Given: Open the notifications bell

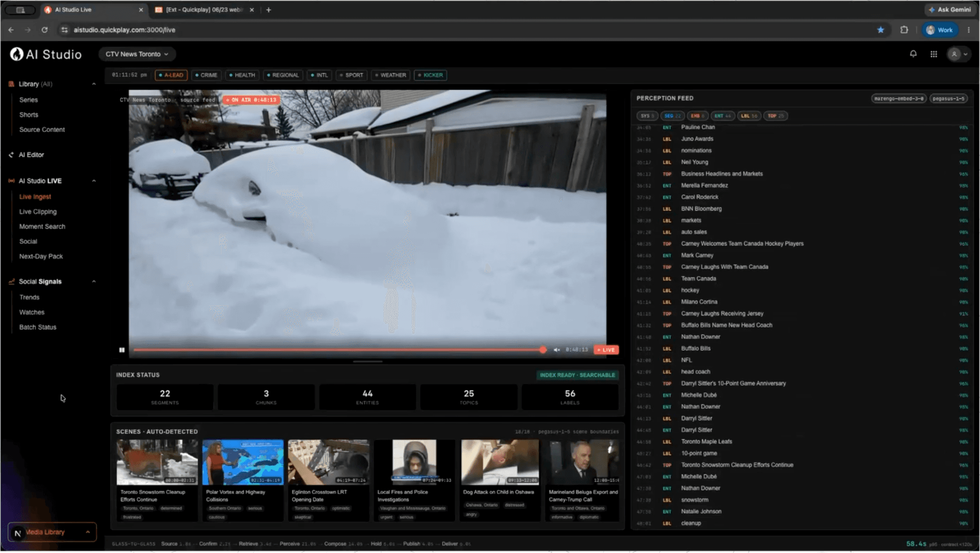Looking at the screenshot, I should point(913,54).
